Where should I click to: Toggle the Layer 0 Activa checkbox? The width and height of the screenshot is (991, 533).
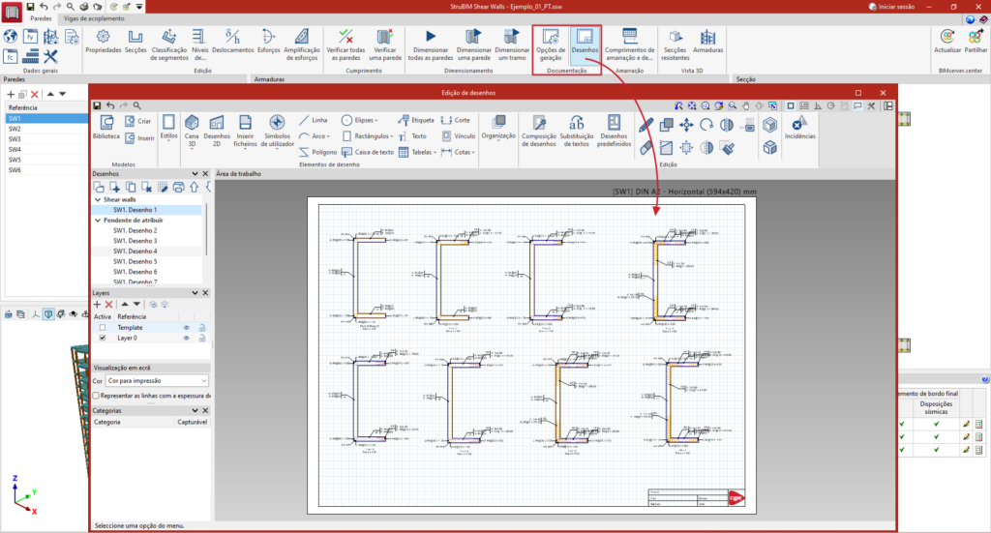(x=103, y=338)
